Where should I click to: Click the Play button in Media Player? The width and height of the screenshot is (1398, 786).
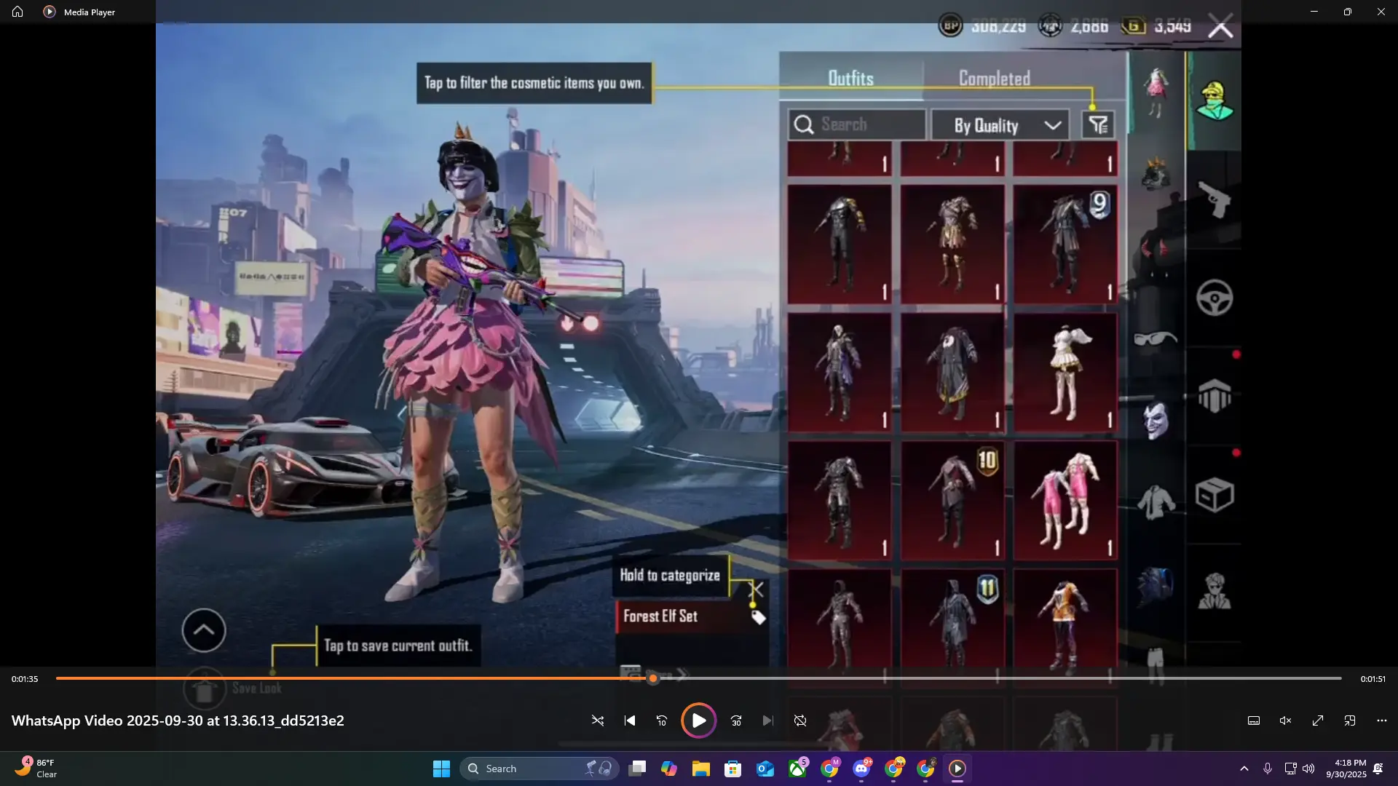tap(698, 720)
